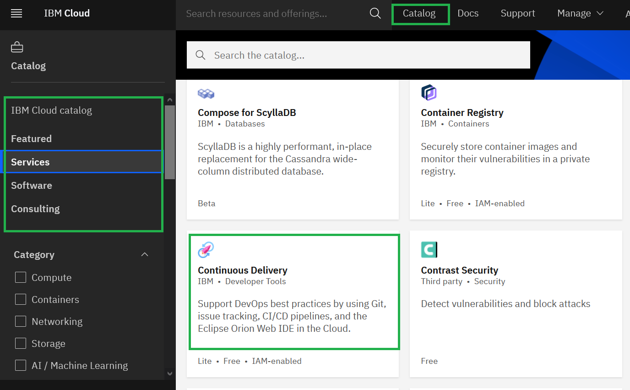Select Consulting in catalog sidebar
This screenshot has height=390, width=630.
35,209
